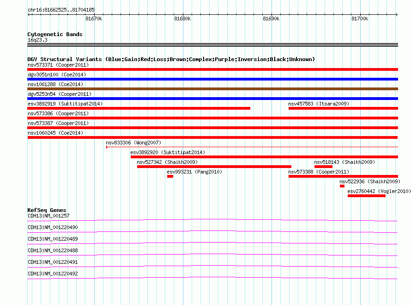
Task: Click the 16q23.3 cytogenetic band bar
Action: click(x=212, y=45)
